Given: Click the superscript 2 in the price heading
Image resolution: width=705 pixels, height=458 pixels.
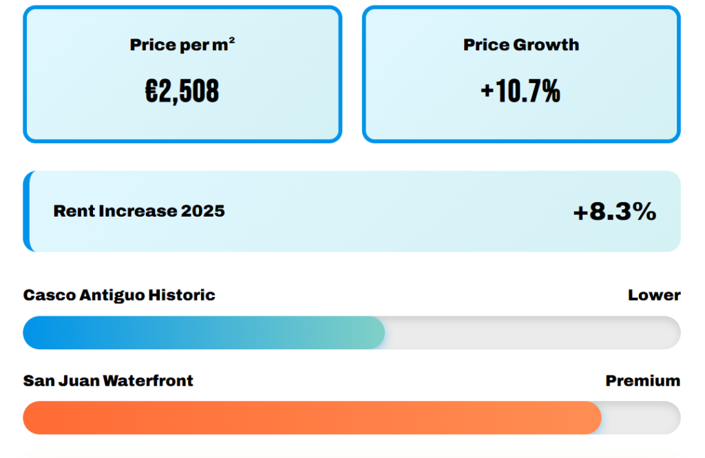Looking at the screenshot, I should point(232,41).
